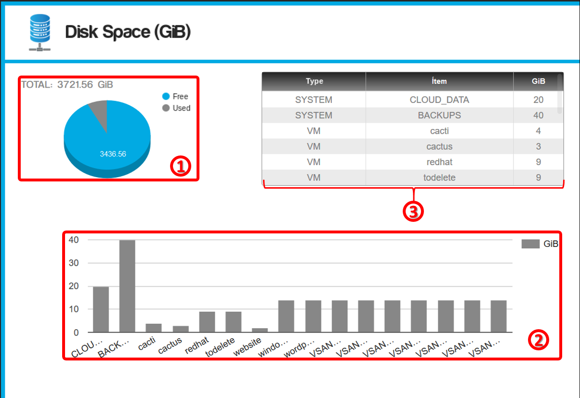Screen dimensions: 580x398
Task: Click the gray Used legend dot
Action: coord(166,108)
